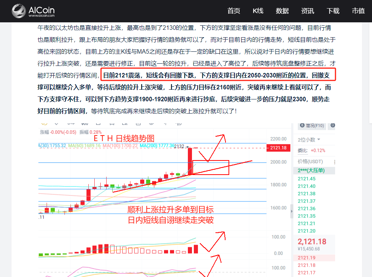Click the tall red candlestick near 2132

click(190, 161)
